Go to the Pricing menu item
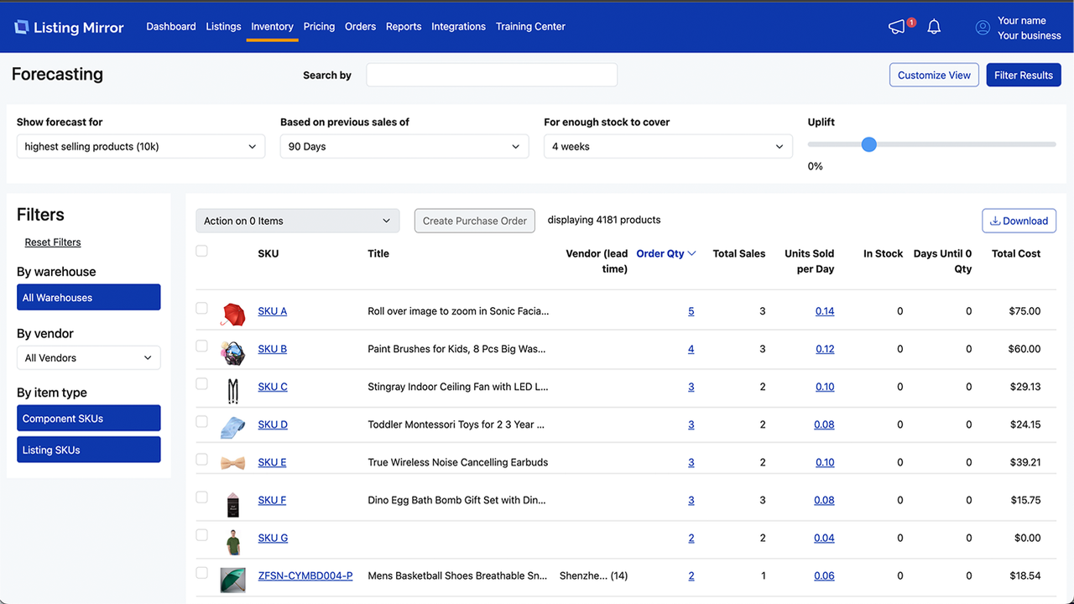The image size is (1074, 604). tap(319, 27)
